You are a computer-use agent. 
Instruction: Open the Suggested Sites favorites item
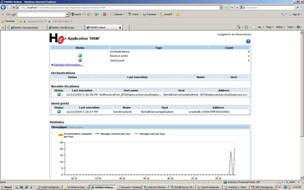(35, 21)
